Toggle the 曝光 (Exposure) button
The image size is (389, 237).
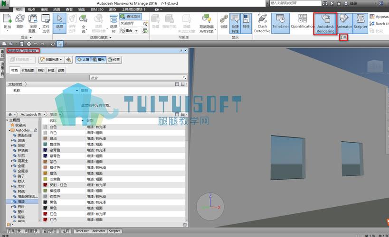tap(98, 60)
